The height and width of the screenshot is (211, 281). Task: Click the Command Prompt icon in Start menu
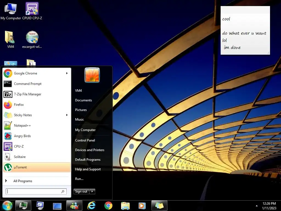tap(8, 84)
